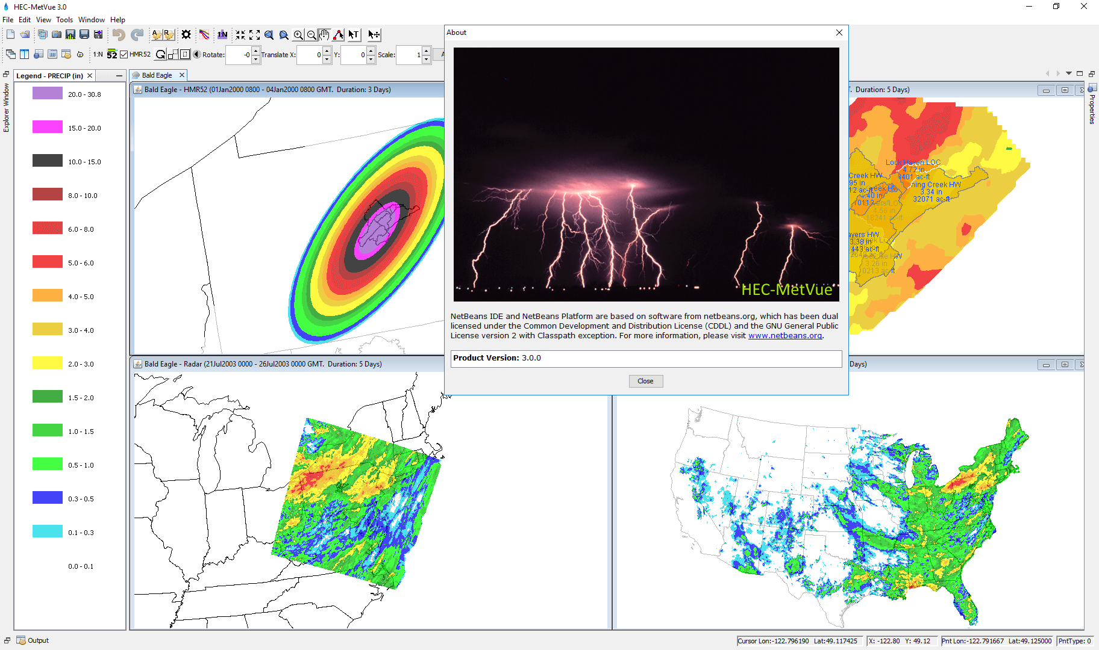Screen dimensions: 1099x650
Task: Click the Undo arrow in toolbar
Action: (119, 35)
